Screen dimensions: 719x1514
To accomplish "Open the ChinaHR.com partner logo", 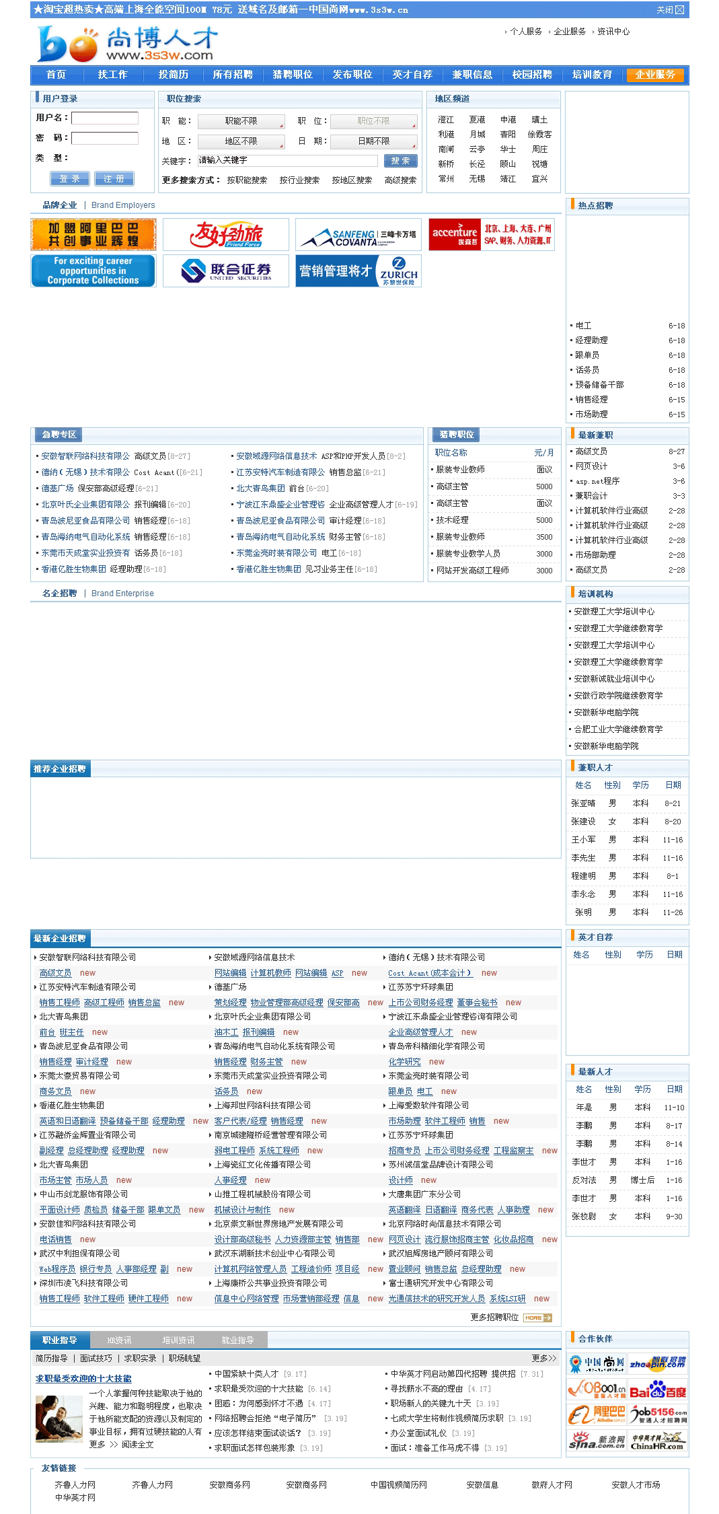I will [658, 1440].
